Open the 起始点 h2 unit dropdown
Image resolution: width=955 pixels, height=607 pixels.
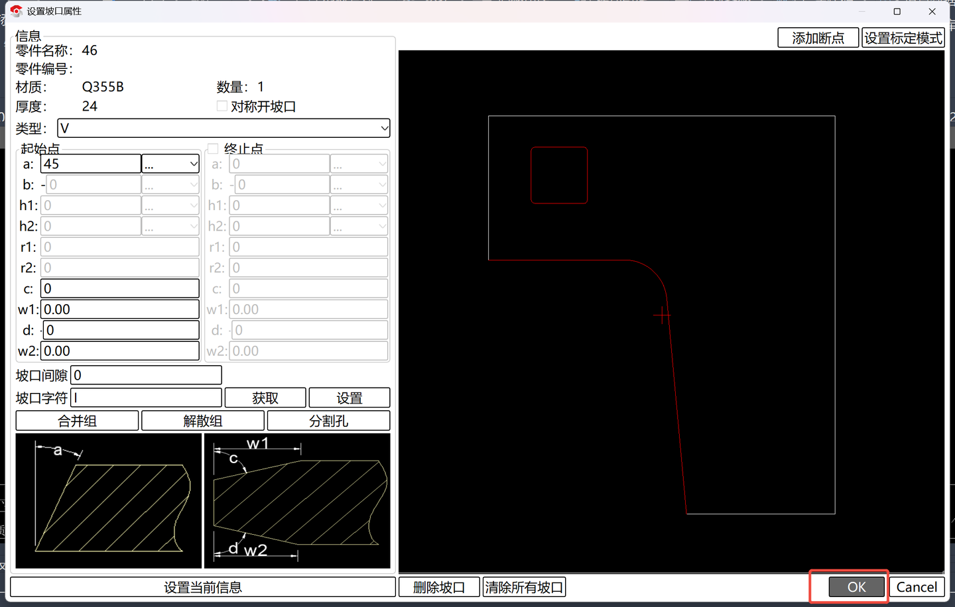(x=170, y=226)
